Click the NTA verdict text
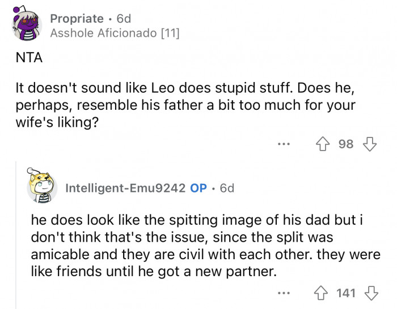Screen dimensions: 397x309 point(28,57)
